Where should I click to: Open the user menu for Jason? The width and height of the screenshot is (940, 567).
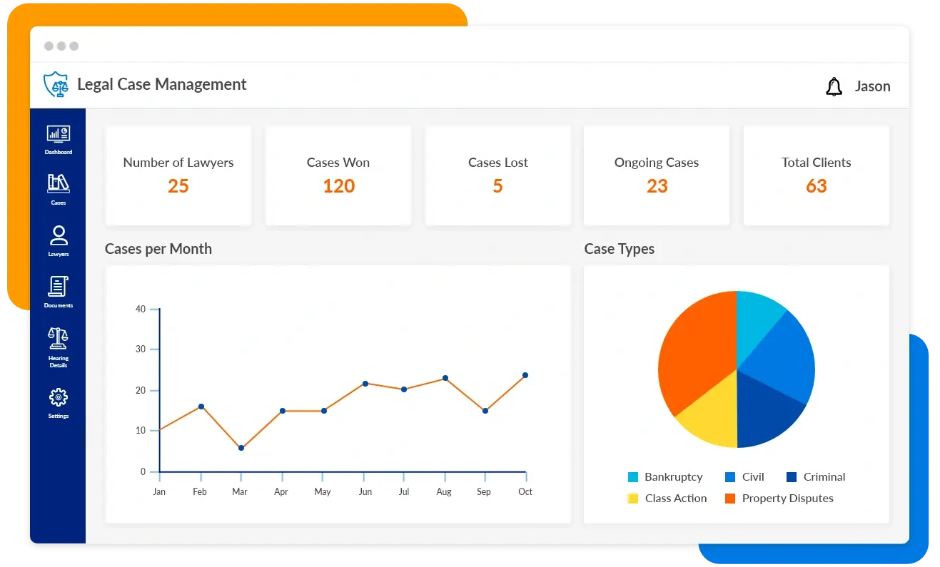coord(873,86)
